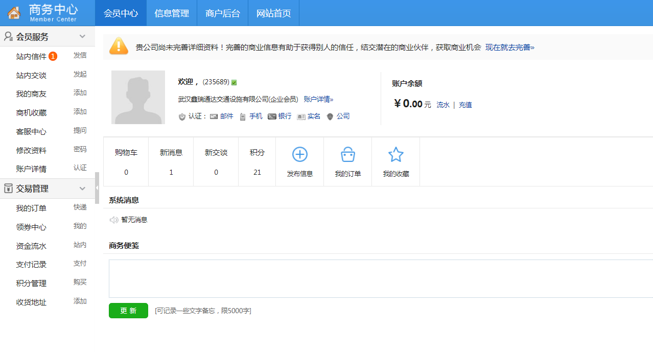Image resolution: width=653 pixels, height=352 pixels.
Task: Click the speaker icon next to 暂无消息
Action: [113, 220]
